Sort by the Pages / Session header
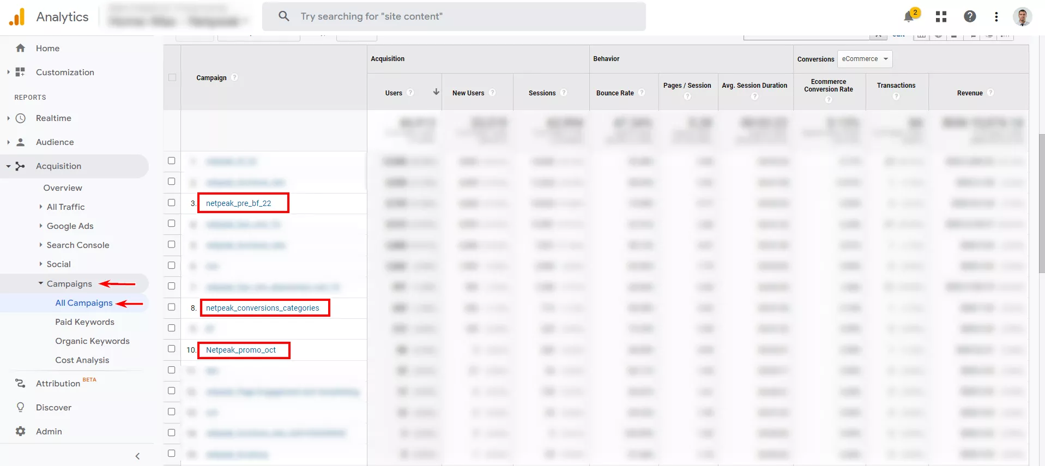Screen dimensions: 1045x466 coord(687,86)
